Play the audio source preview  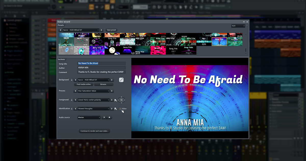pyautogui.click(x=104, y=118)
